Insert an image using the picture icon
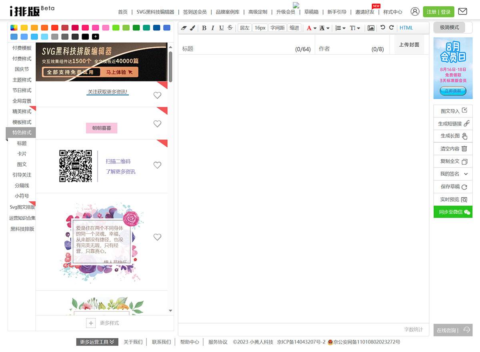The image size is (480, 352). pos(371,28)
